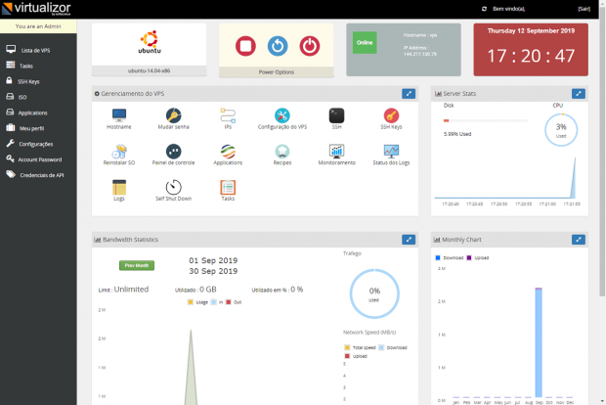Click the Sair logout link
606x405 pixels.
[584, 9]
